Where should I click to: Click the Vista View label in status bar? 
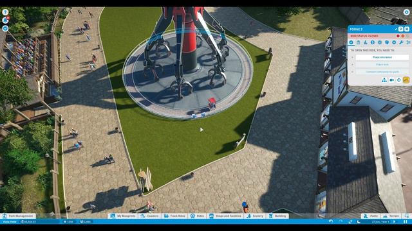tap(10, 221)
